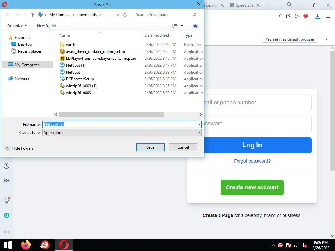Open a new Opera tab with plus
The image size is (335, 251).
268,5
